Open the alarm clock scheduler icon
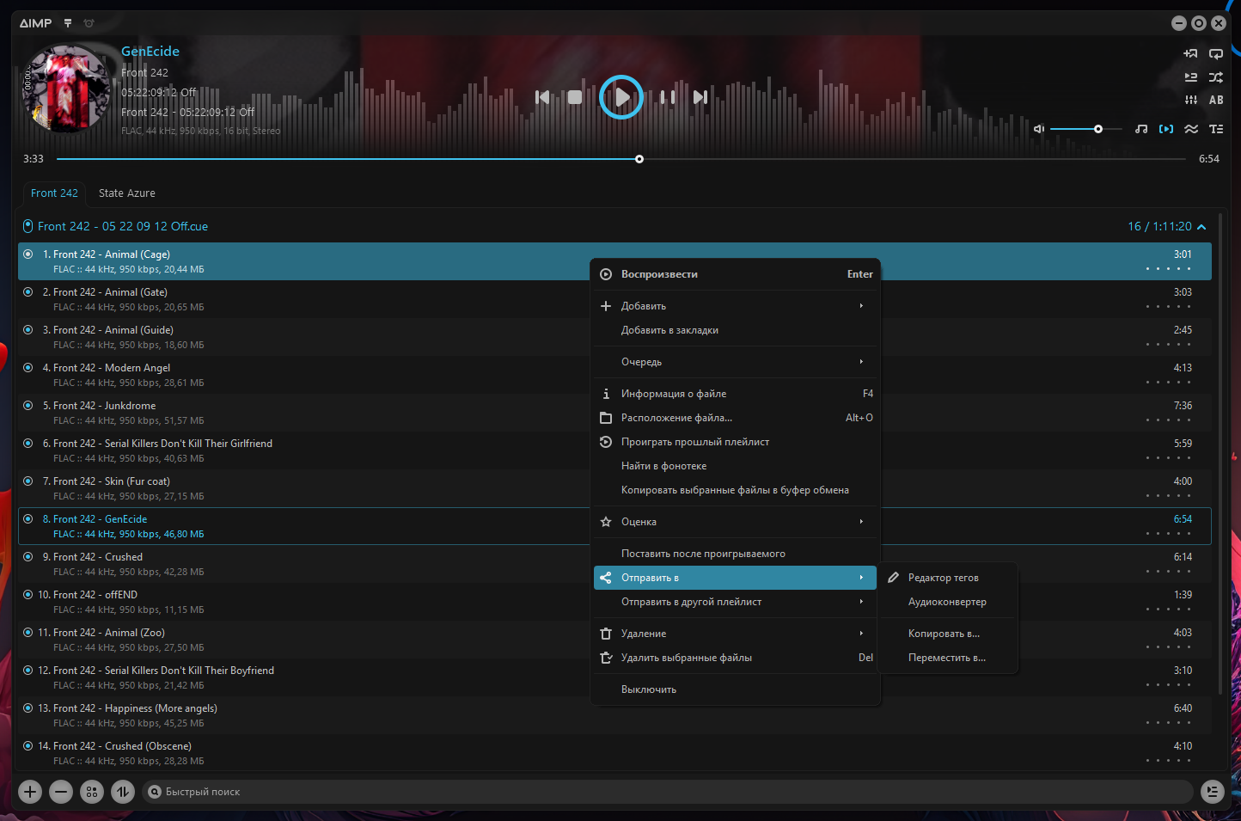The height and width of the screenshot is (821, 1241). tap(89, 23)
